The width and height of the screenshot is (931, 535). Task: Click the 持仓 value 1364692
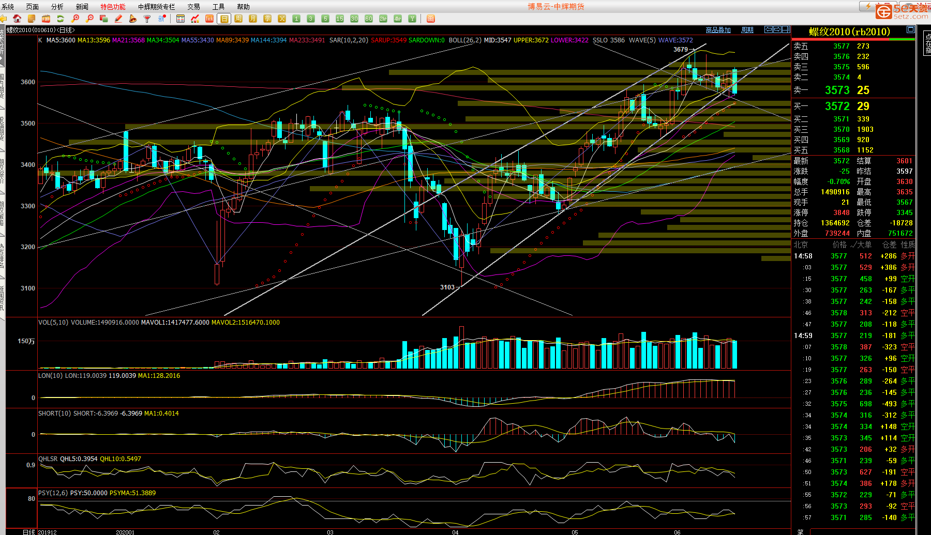[835, 223]
